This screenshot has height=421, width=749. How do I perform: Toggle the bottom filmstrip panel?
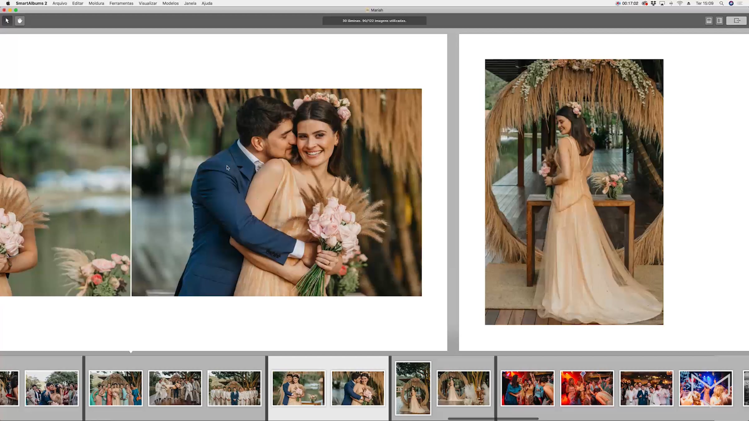point(709,21)
